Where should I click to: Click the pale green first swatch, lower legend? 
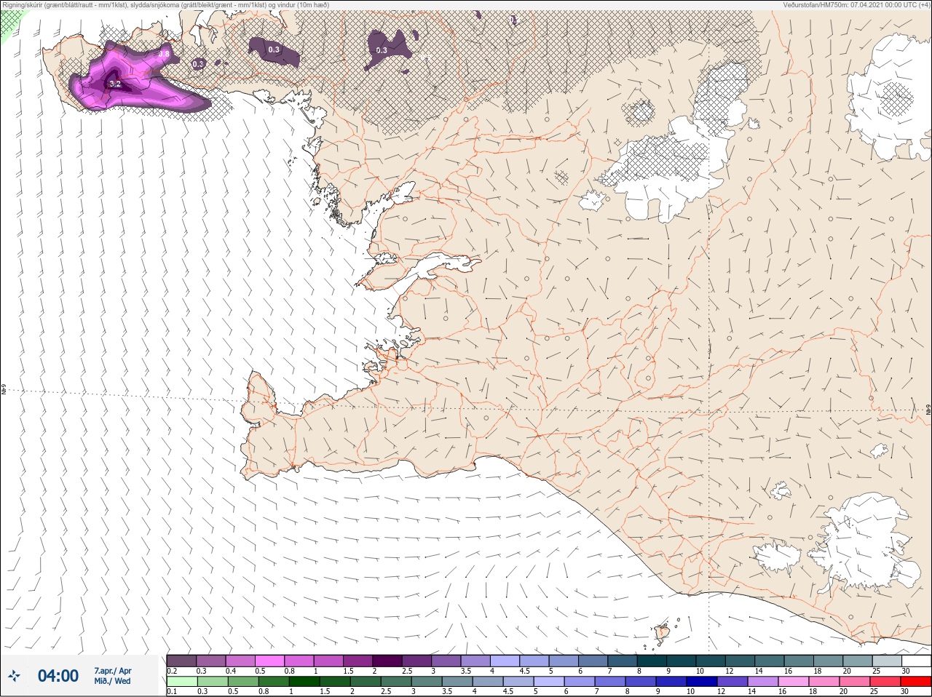pyautogui.click(x=182, y=682)
